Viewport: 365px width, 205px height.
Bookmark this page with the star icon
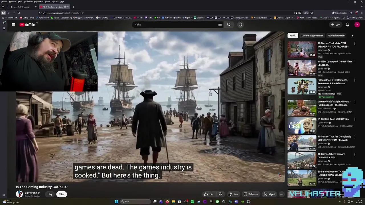(x=312, y=13)
